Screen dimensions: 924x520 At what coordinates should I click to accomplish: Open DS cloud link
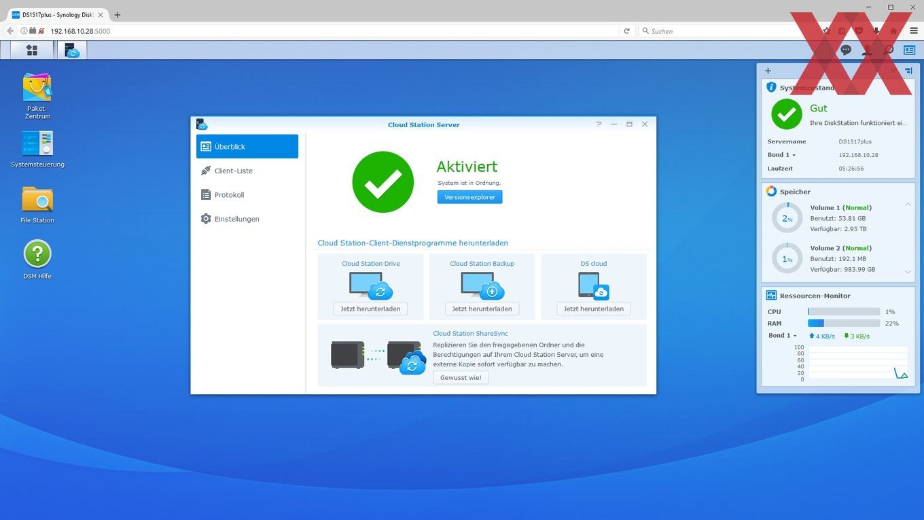pos(594,263)
